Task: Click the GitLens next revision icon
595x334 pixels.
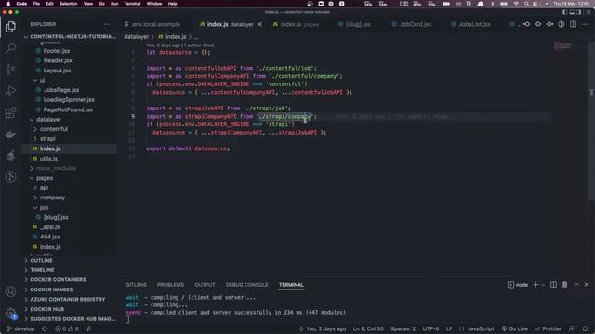Action: (x=549, y=24)
